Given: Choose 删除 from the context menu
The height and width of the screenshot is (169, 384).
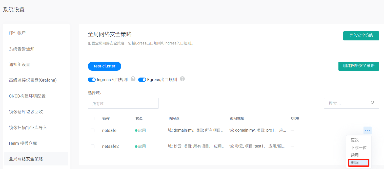Looking at the screenshot, I should click(355, 163).
